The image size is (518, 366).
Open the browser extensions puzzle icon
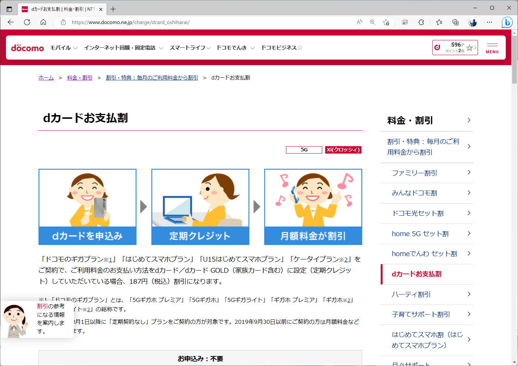click(421, 22)
